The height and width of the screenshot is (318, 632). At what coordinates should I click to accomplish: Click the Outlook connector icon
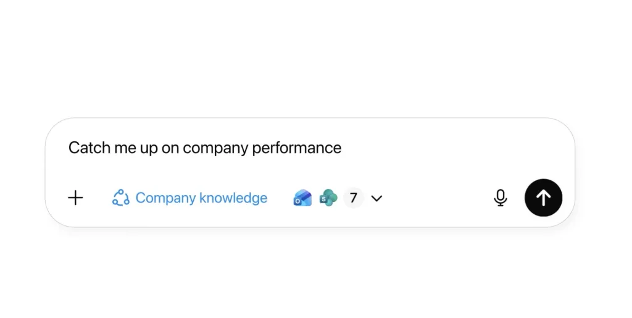click(302, 198)
